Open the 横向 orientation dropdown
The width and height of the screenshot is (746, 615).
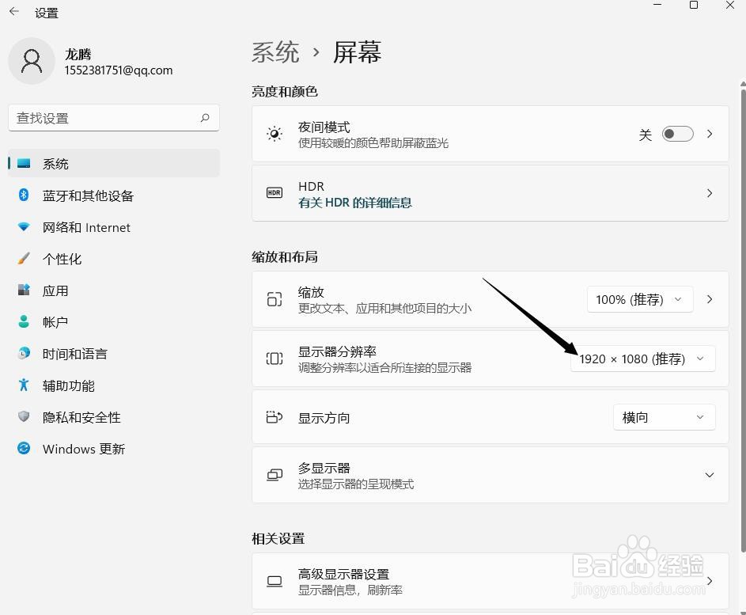click(665, 417)
